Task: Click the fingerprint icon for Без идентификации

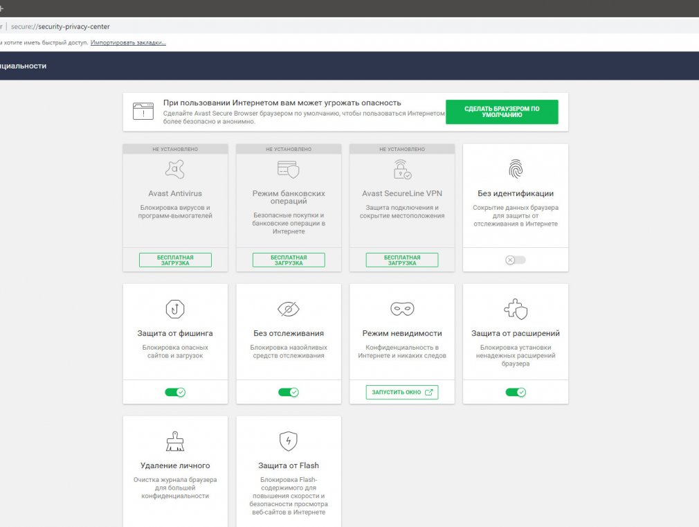Action: tap(516, 169)
